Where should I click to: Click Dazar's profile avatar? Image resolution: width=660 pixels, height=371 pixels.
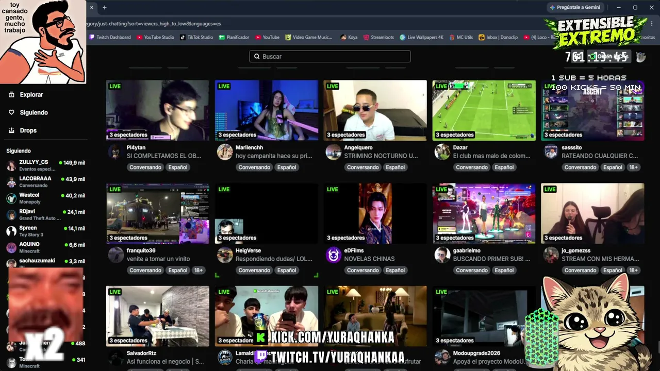coord(442,151)
